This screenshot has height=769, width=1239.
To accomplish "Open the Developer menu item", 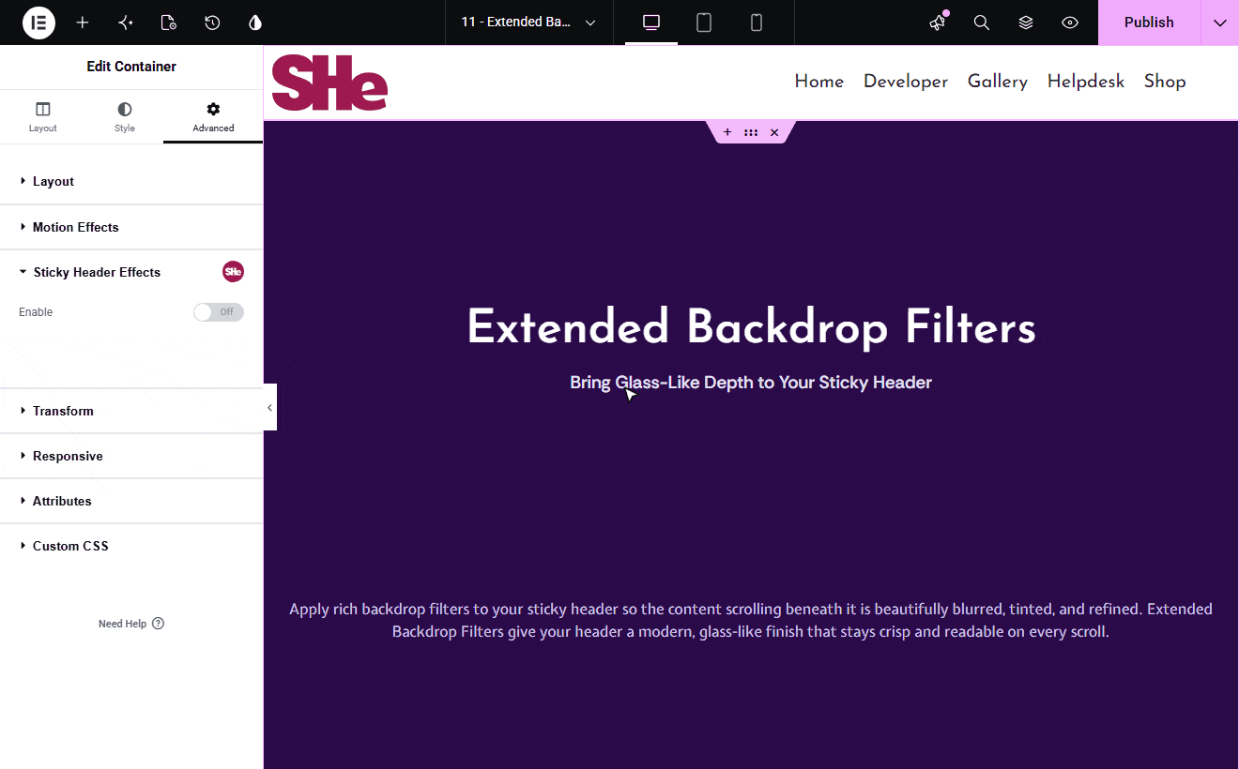I will pos(906,82).
